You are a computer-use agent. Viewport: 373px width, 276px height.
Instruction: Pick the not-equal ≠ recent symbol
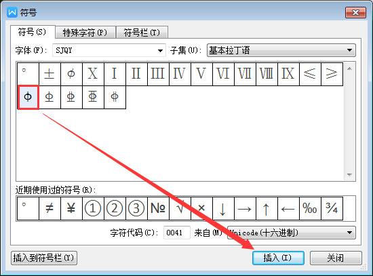tap(50, 208)
